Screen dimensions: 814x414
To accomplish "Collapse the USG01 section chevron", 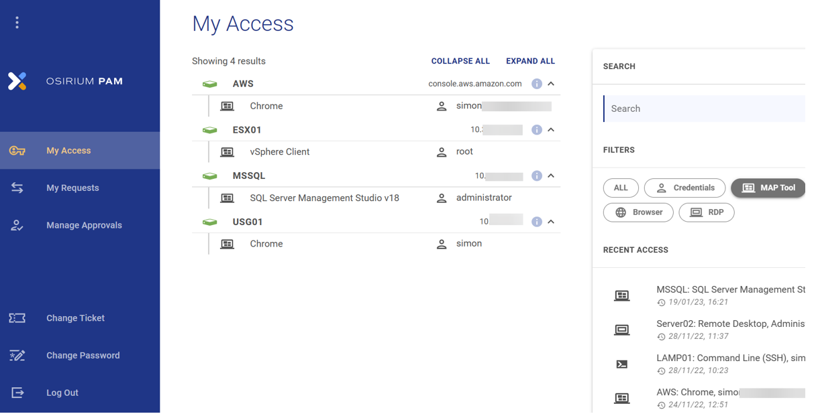I will 551,221.
